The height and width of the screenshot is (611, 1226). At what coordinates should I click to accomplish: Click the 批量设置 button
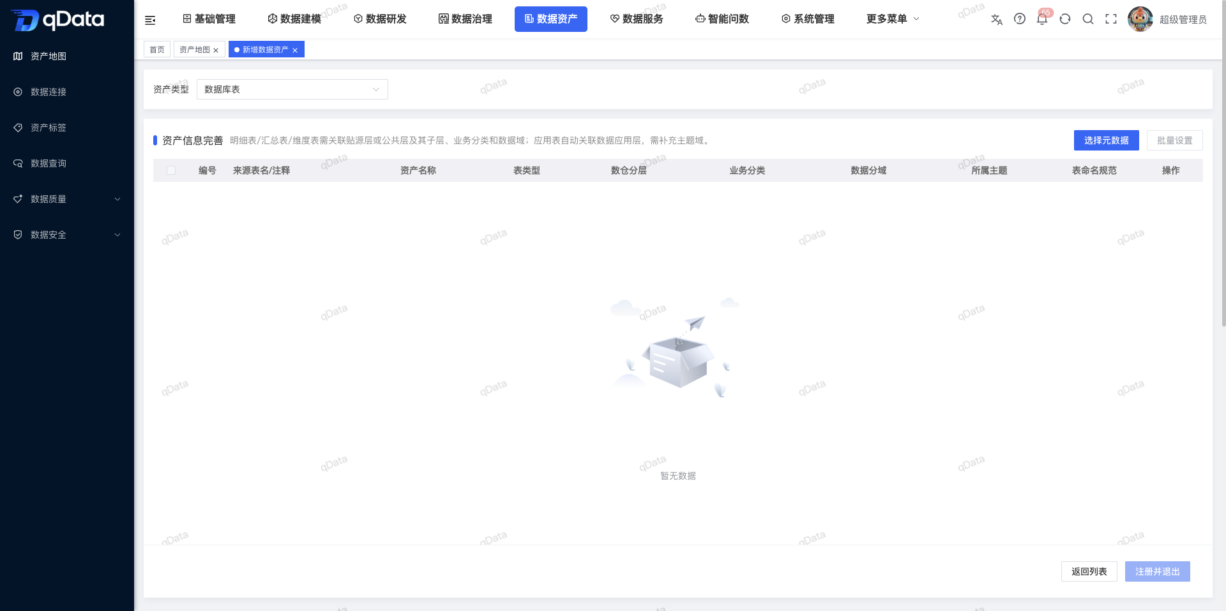coord(1175,140)
